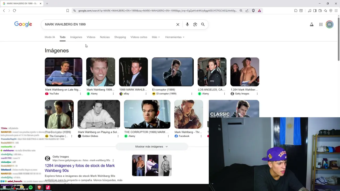Image resolution: width=340 pixels, height=191 pixels.
Task: Open Alamy Mark Wahlberg 1999 smiling thumbnail
Action: (x=101, y=72)
